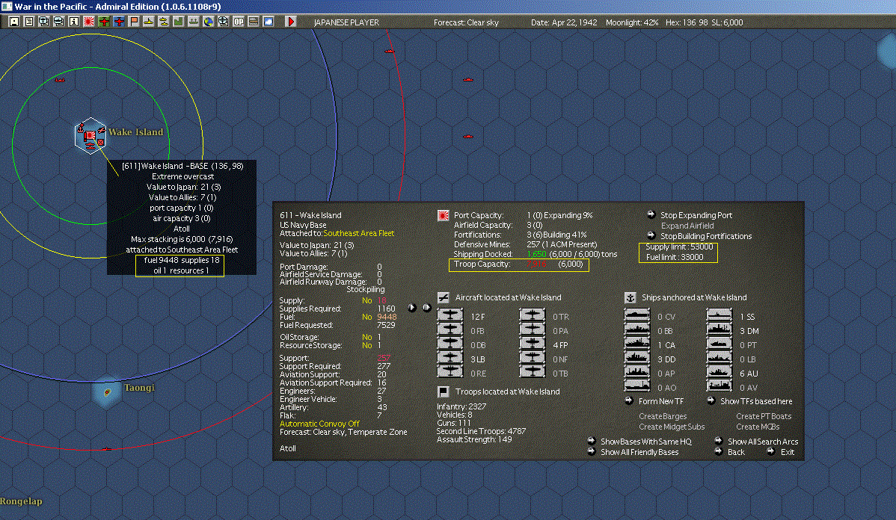
Task: Click 'Shipping Docked' value 1,650
Action: click(536, 254)
